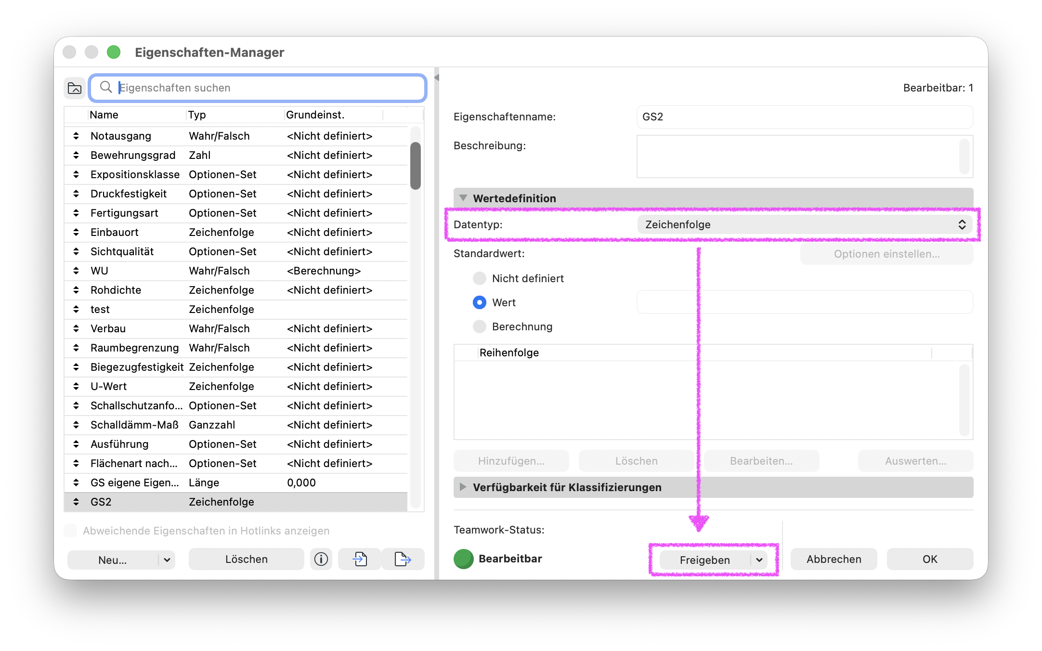Select the Berechnung radio button
Image resolution: width=1042 pixels, height=651 pixels.
480,326
